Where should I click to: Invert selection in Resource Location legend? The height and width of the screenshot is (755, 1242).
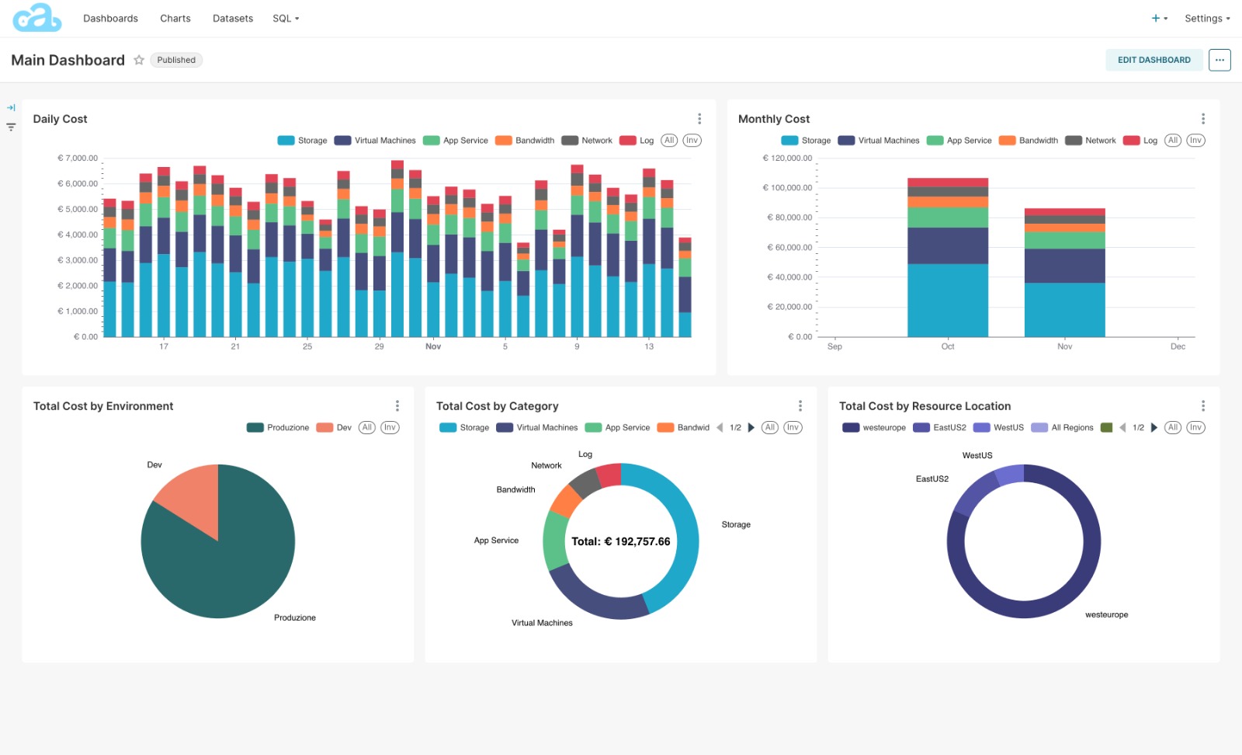point(1196,428)
